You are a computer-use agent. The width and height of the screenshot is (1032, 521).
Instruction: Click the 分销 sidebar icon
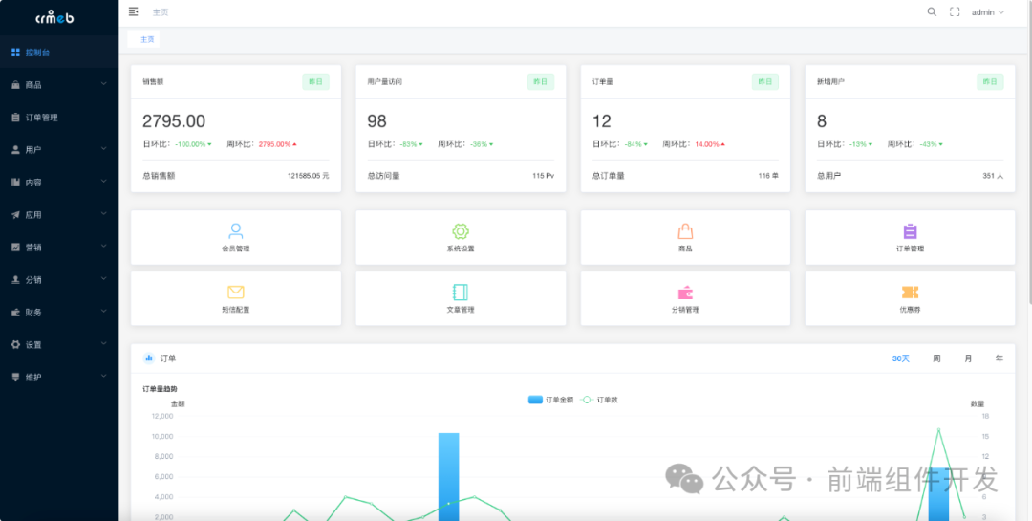click(16, 279)
